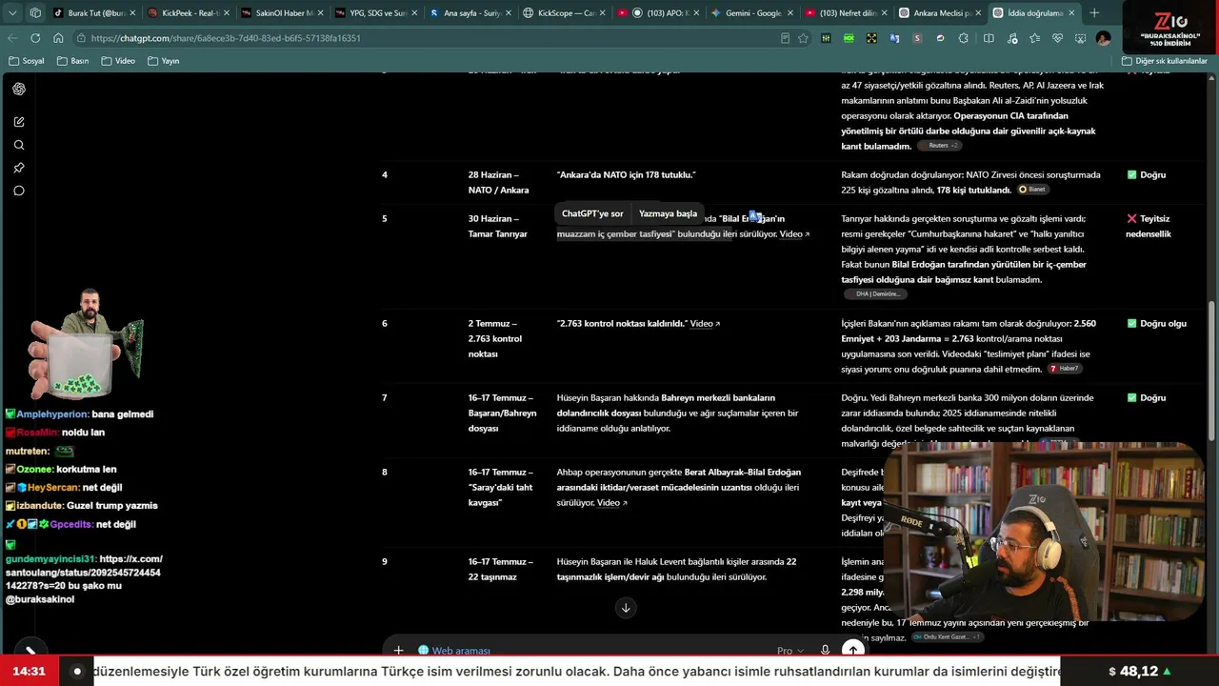The width and height of the screenshot is (1219, 686).
Task: Toggle the split screen view icon
Action: 989,38
